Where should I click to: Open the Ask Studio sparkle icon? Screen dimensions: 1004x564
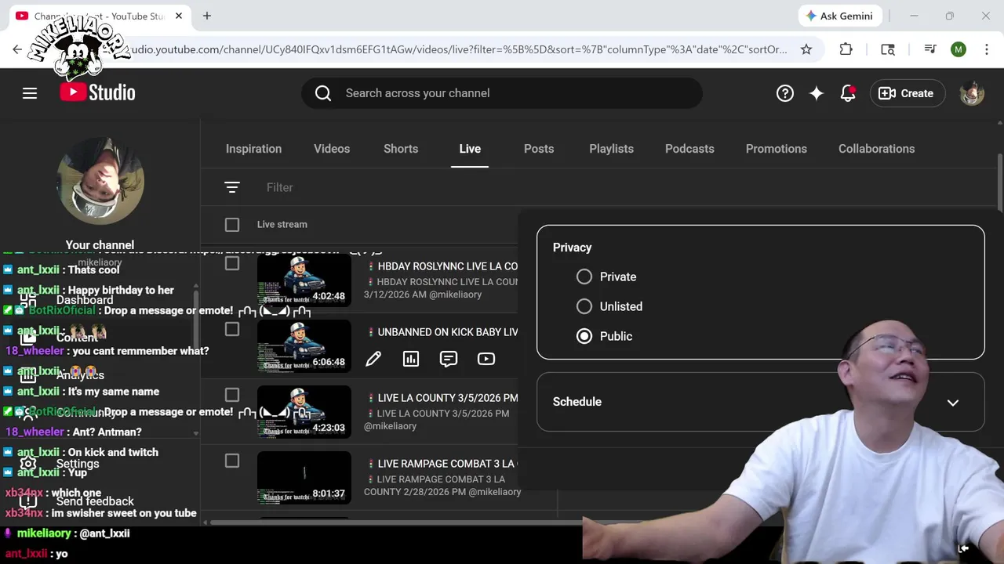coord(817,93)
